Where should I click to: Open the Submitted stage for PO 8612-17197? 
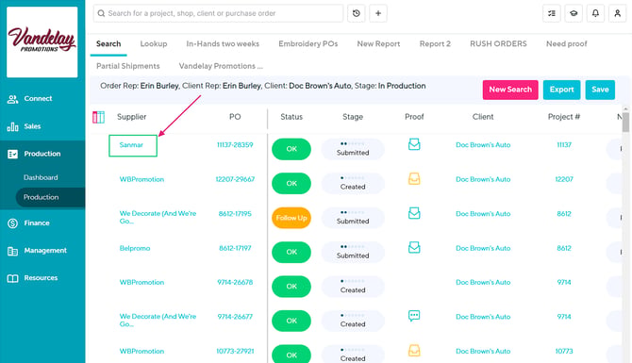[x=353, y=252]
